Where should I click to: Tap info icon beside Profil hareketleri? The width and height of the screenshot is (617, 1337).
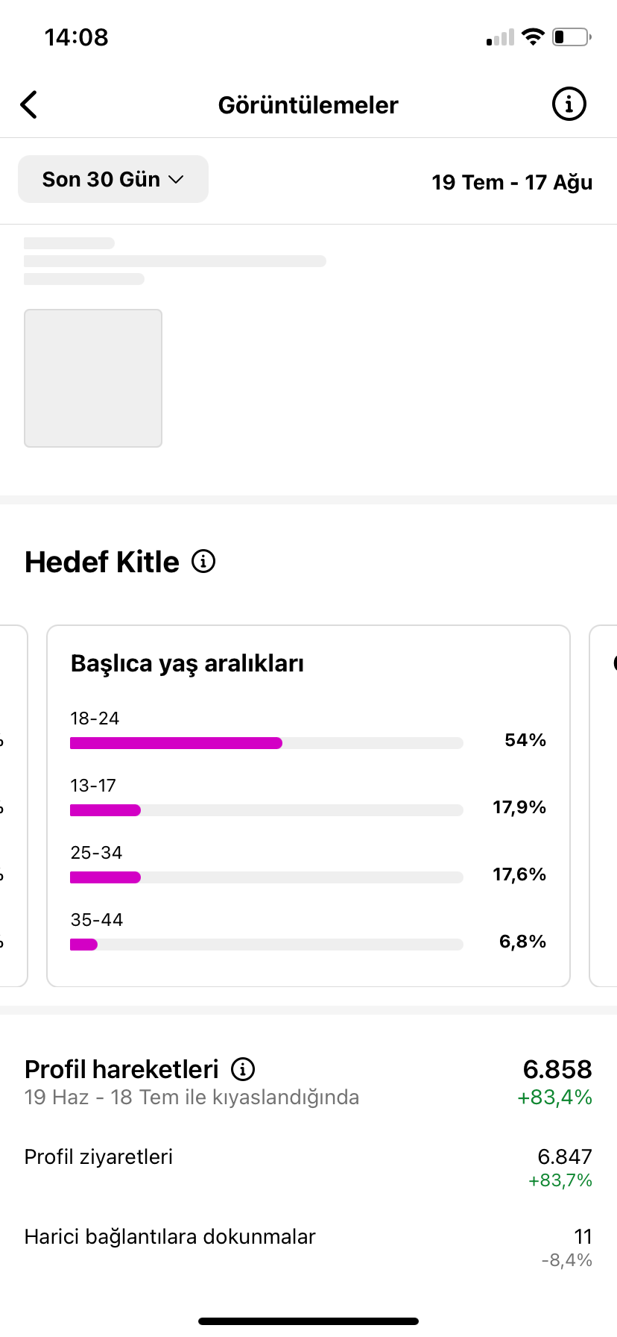coord(243,1069)
